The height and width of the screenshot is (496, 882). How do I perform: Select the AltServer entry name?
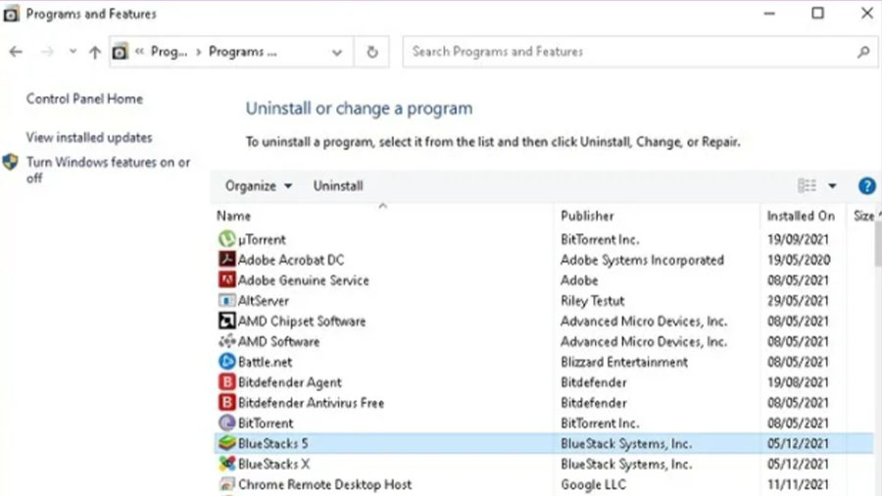pos(264,301)
